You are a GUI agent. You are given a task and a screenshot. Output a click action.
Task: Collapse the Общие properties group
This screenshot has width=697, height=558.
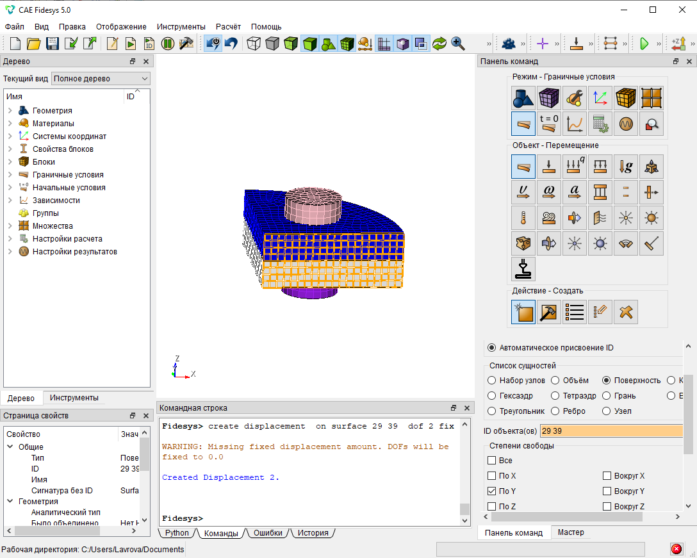[x=10, y=447]
